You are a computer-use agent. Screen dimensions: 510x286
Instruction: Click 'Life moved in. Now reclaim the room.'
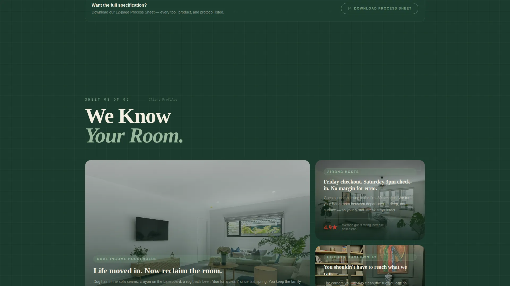[158, 271]
